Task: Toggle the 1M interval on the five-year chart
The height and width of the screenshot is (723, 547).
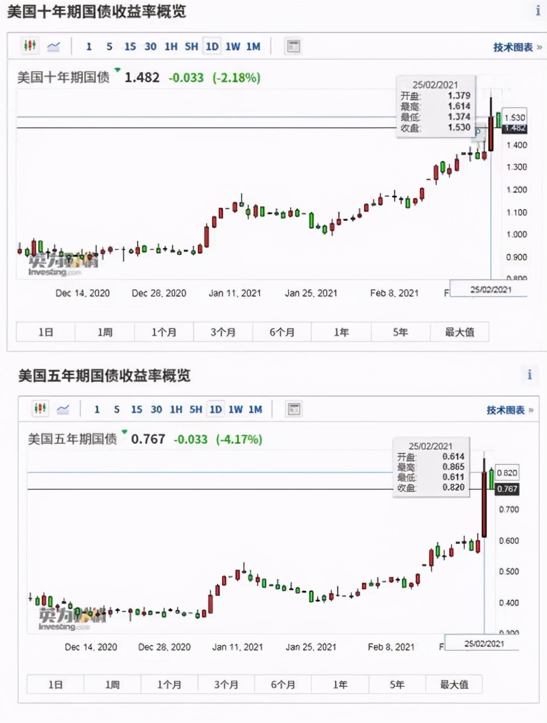Action: click(255, 409)
